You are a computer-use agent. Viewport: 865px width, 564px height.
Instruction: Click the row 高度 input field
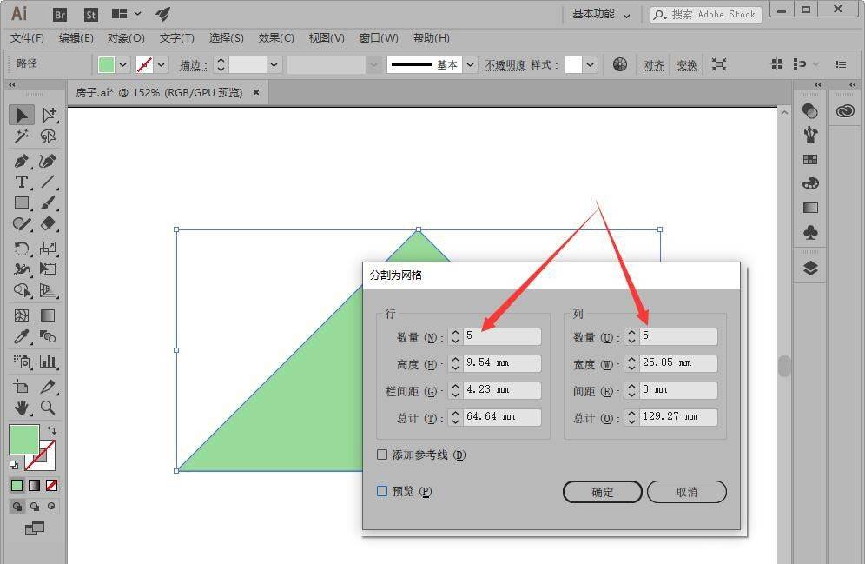pos(502,363)
